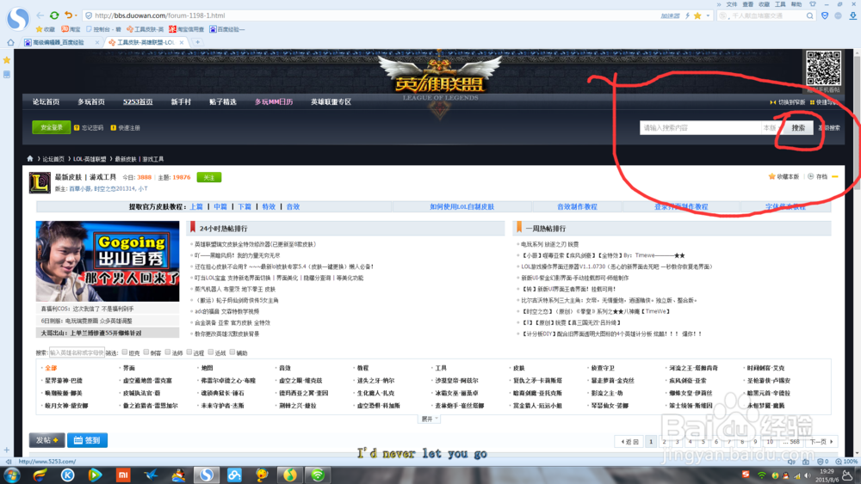
Task: Open the download arrow icon at top right
Action: click(852, 15)
